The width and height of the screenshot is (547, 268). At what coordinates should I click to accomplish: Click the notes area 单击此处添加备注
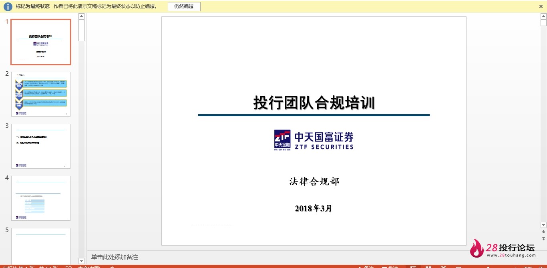(x=115, y=257)
